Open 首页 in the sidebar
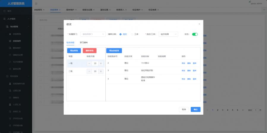The width and height of the screenshot is (267, 133). point(16,11)
